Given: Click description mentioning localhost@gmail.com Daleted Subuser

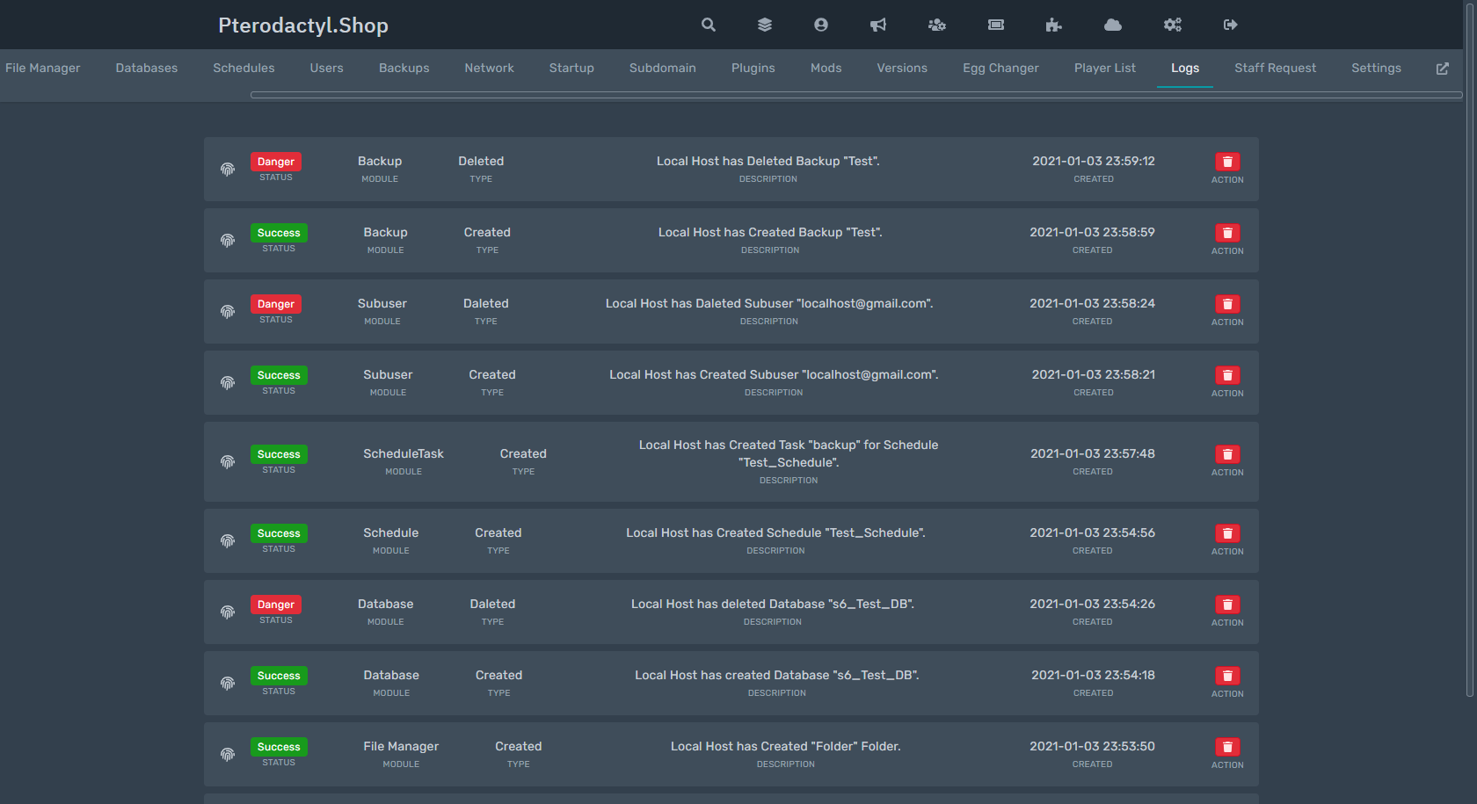Looking at the screenshot, I should [769, 303].
